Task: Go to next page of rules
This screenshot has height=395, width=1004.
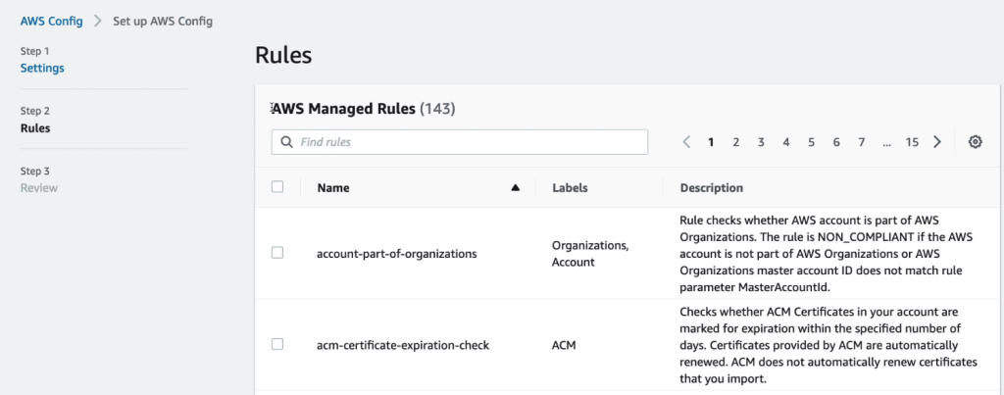Action: (937, 142)
